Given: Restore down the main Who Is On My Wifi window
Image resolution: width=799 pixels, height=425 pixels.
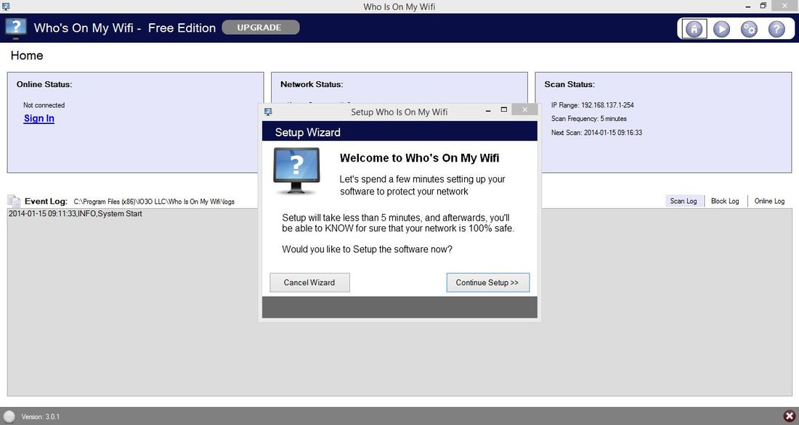Looking at the screenshot, I should point(763,6).
